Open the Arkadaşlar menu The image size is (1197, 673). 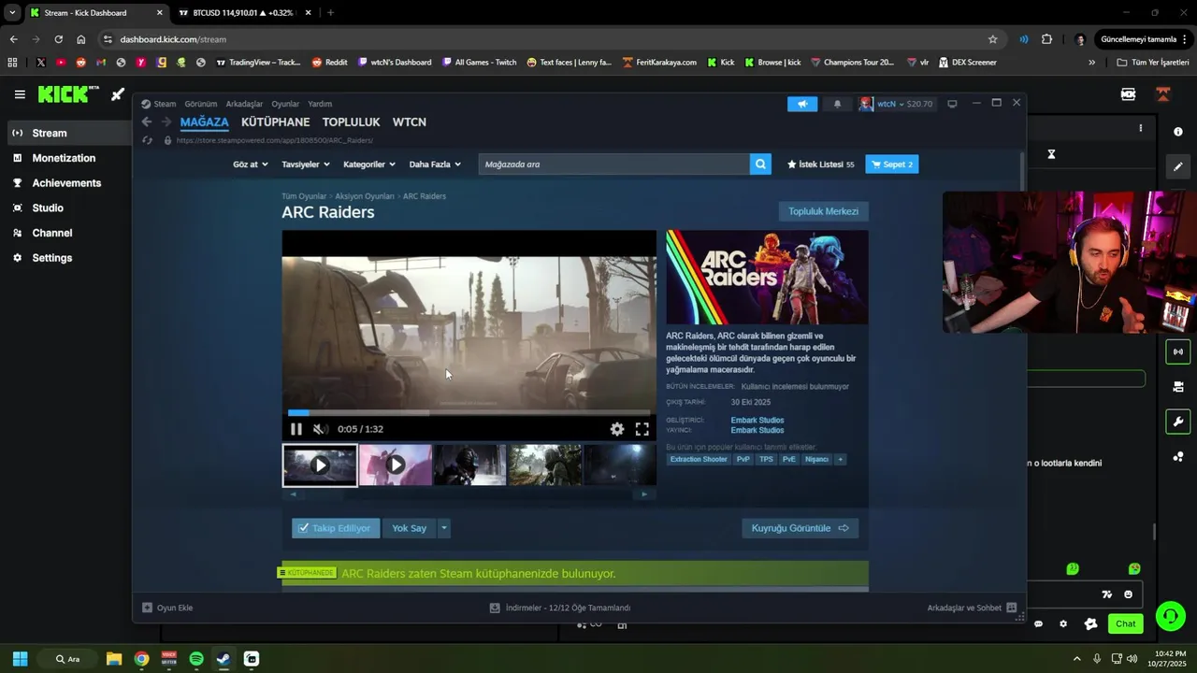pos(244,104)
